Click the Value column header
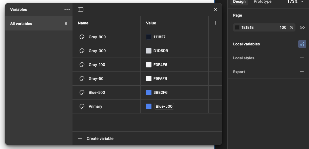309x149 pixels. 151,23
